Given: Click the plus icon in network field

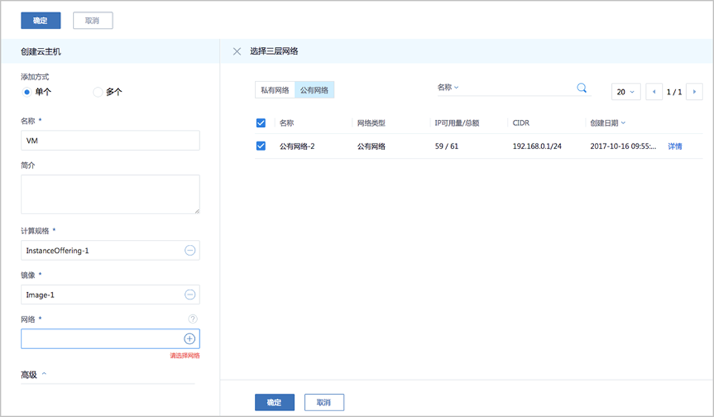Looking at the screenshot, I should [190, 338].
